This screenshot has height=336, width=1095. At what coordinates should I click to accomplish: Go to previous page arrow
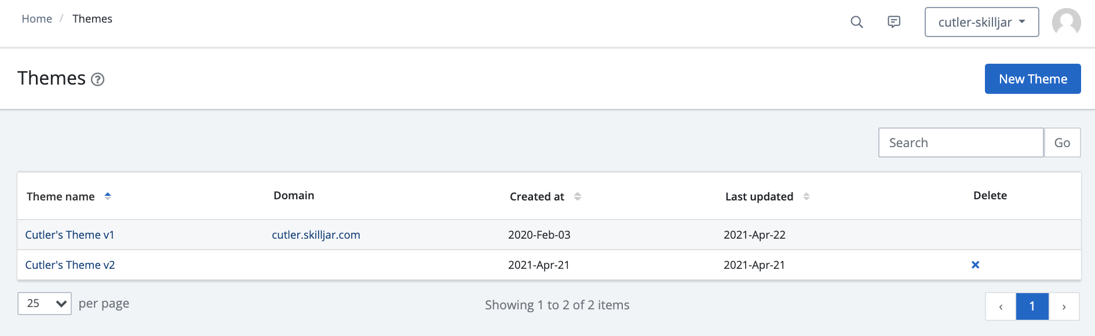1001,306
